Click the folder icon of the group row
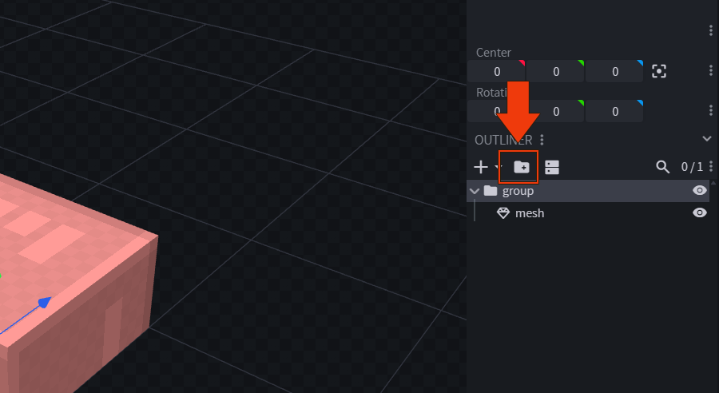The height and width of the screenshot is (393, 719). (x=491, y=191)
